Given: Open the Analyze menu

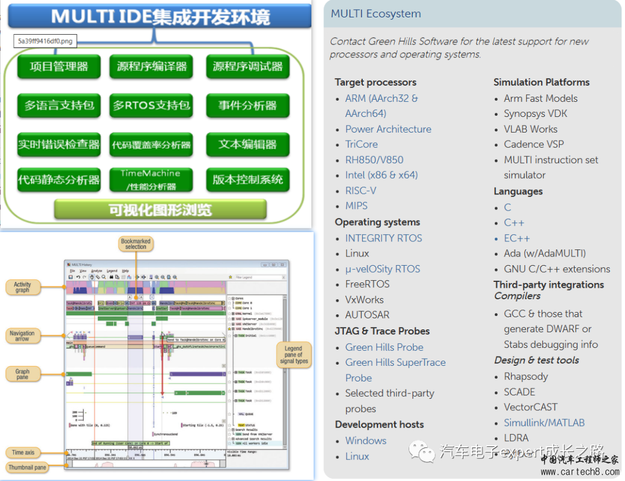Looking at the screenshot, I should point(97,271).
